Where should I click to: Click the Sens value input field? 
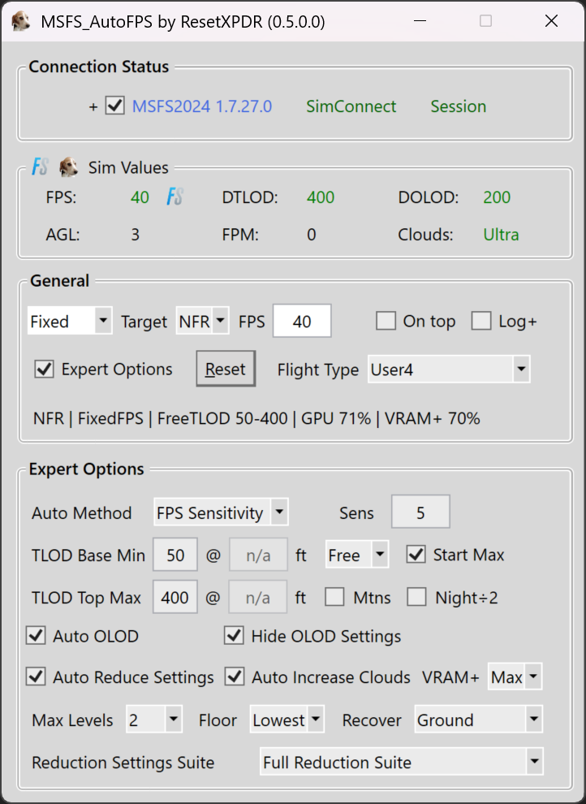tap(420, 512)
